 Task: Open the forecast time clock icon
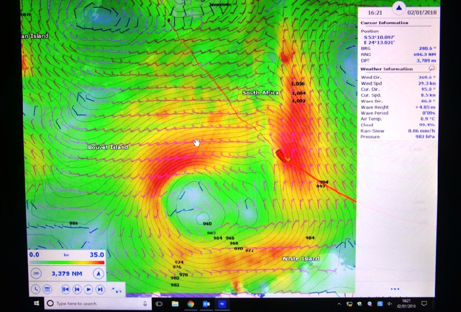[x=35, y=289]
